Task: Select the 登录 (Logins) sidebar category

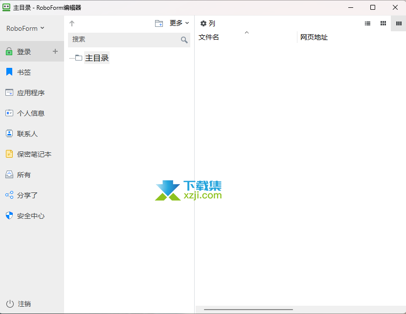Action: pyautogui.click(x=32, y=51)
